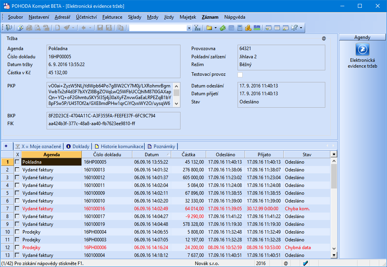Switch to the Doklady tab

pos(78,147)
